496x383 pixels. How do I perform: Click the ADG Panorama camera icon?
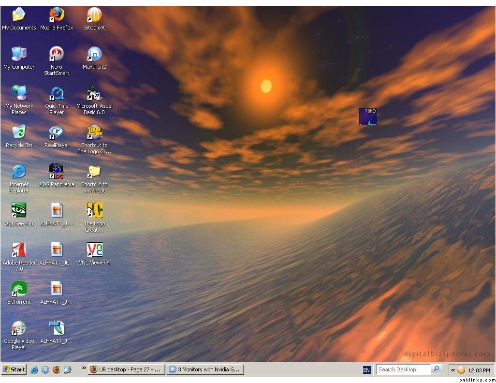57,172
